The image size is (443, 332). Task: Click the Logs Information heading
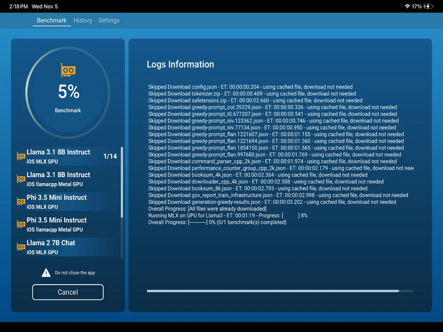tap(180, 64)
